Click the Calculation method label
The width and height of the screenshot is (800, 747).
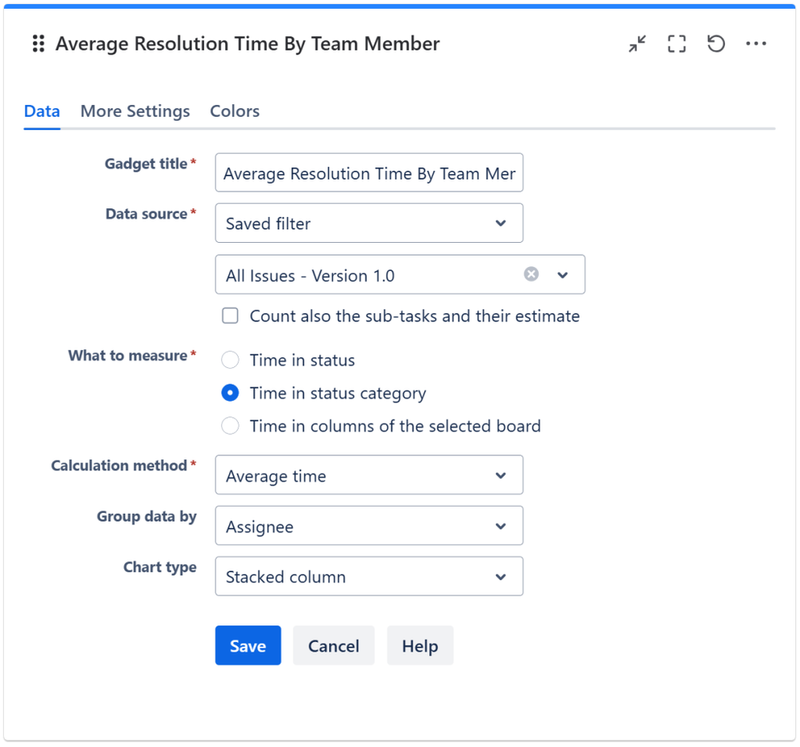119,466
